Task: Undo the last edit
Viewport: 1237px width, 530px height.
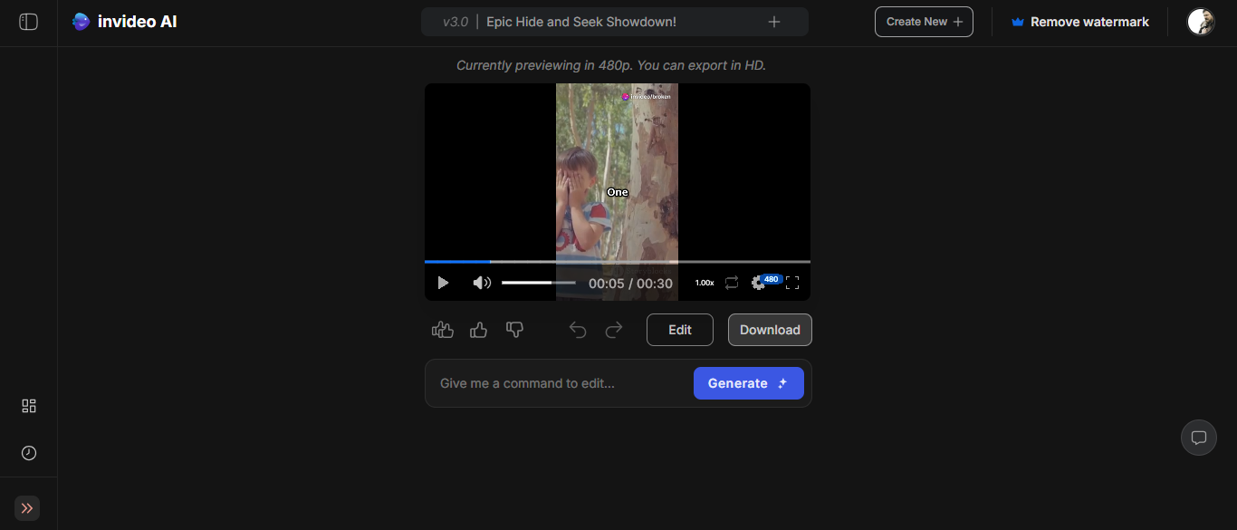Action: click(x=578, y=330)
